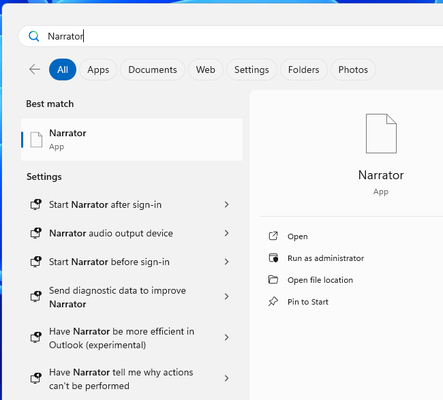Expand Send diagnostic data chevron
The width and height of the screenshot is (443, 400).
226,296
